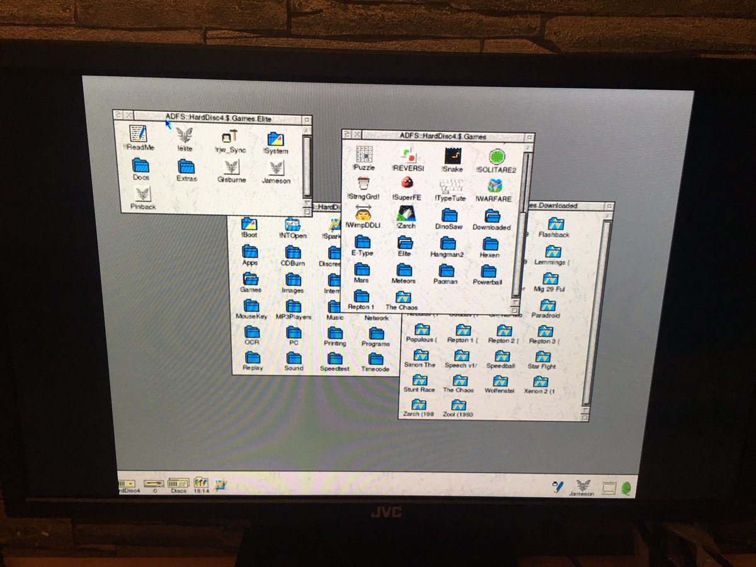Open the Timecode folder
Viewport: 756px width, 567px height.
[x=375, y=358]
